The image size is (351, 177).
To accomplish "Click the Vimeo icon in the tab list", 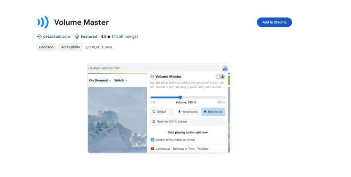I will coord(152,140).
